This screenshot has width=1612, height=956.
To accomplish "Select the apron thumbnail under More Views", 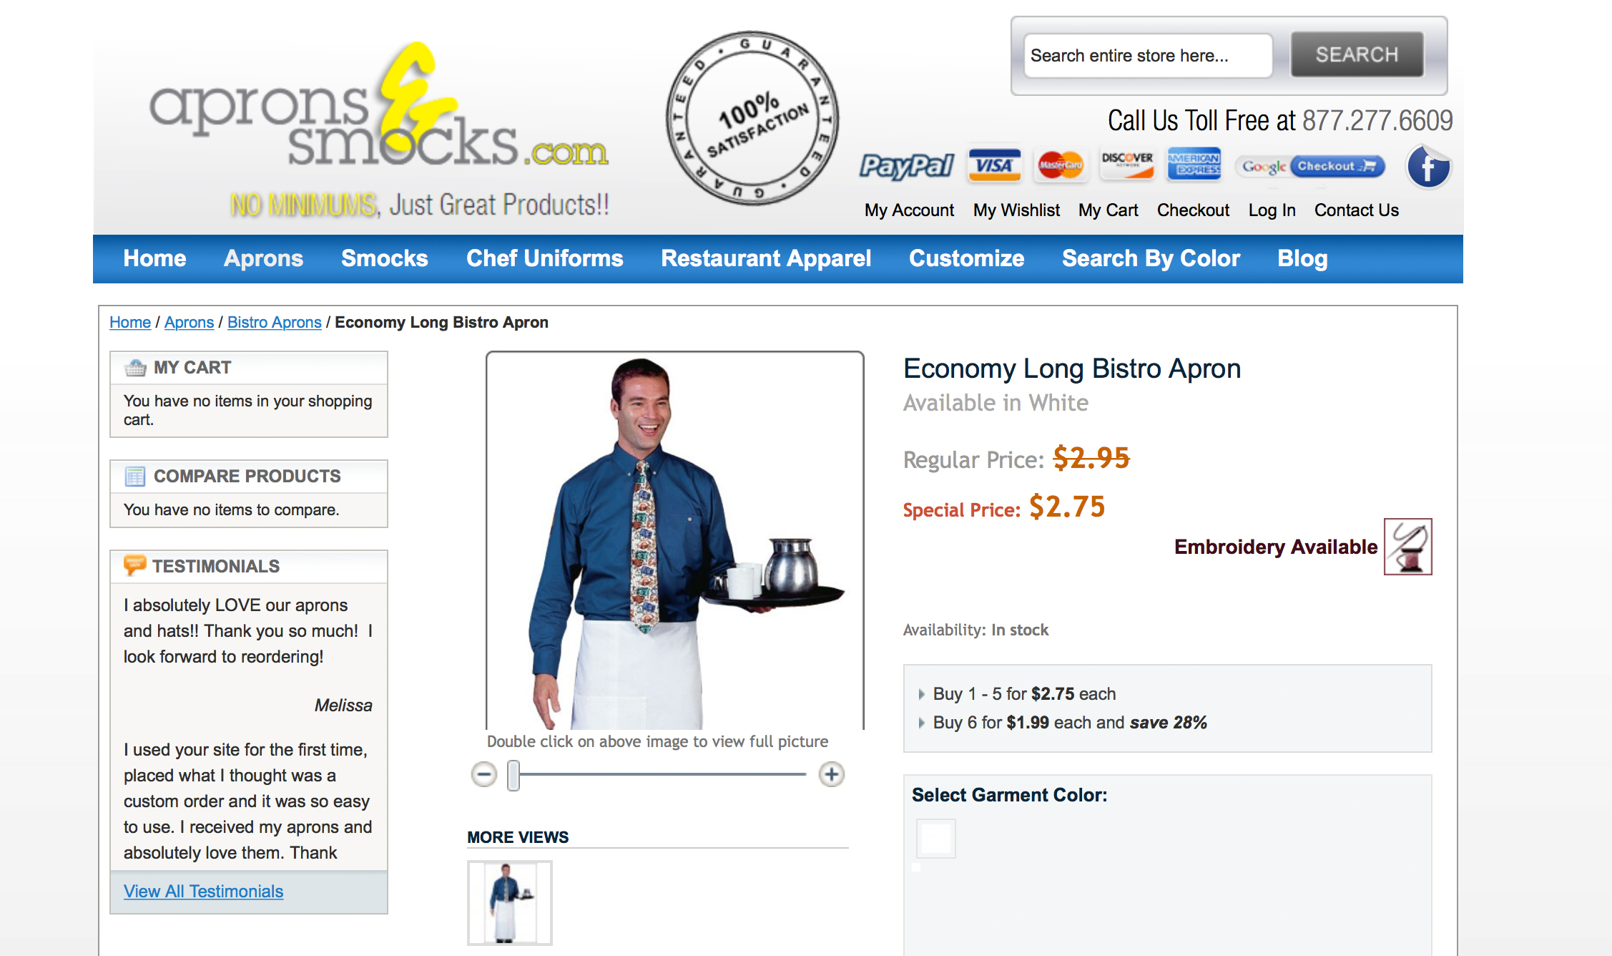I will pyautogui.click(x=509, y=903).
